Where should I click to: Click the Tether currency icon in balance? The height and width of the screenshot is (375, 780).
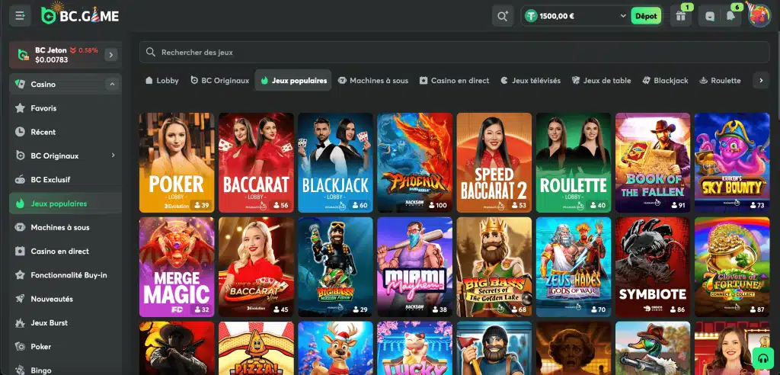(x=531, y=15)
